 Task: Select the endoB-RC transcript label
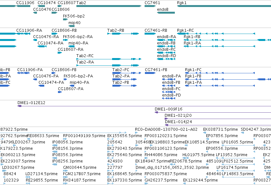[x=166, y=50]
